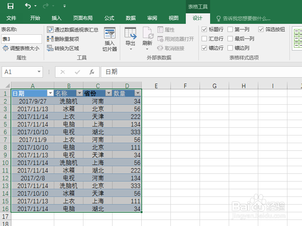
Task: Click 通过数据透视表汇总 button
Action: coord(72,30)
